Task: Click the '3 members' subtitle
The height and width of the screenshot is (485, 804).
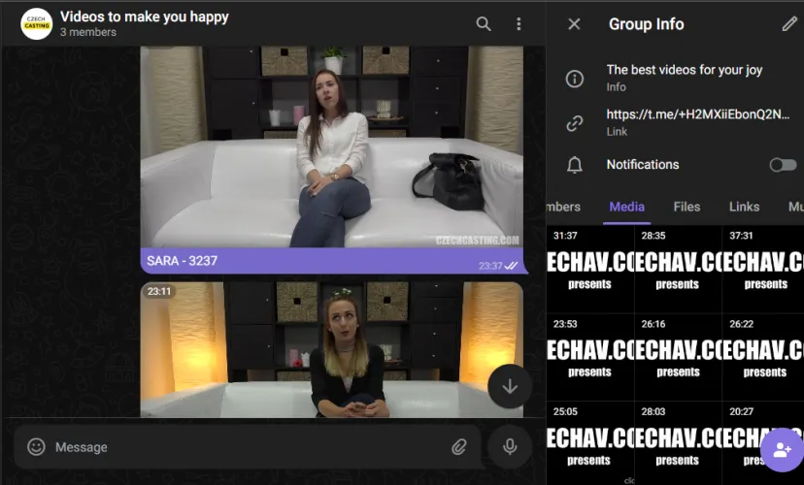Action: coord(88,32)
